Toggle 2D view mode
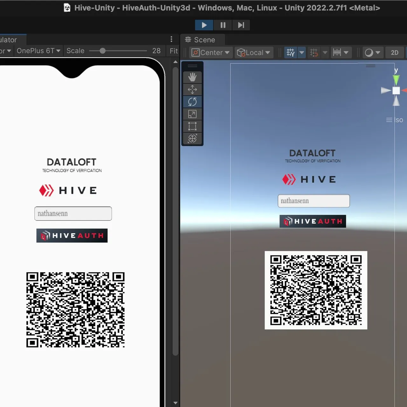The width and height of the screenshot is (407, 407). [x=395, y=52]
